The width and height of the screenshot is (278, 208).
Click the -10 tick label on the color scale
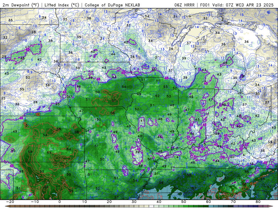coord(35,202)
